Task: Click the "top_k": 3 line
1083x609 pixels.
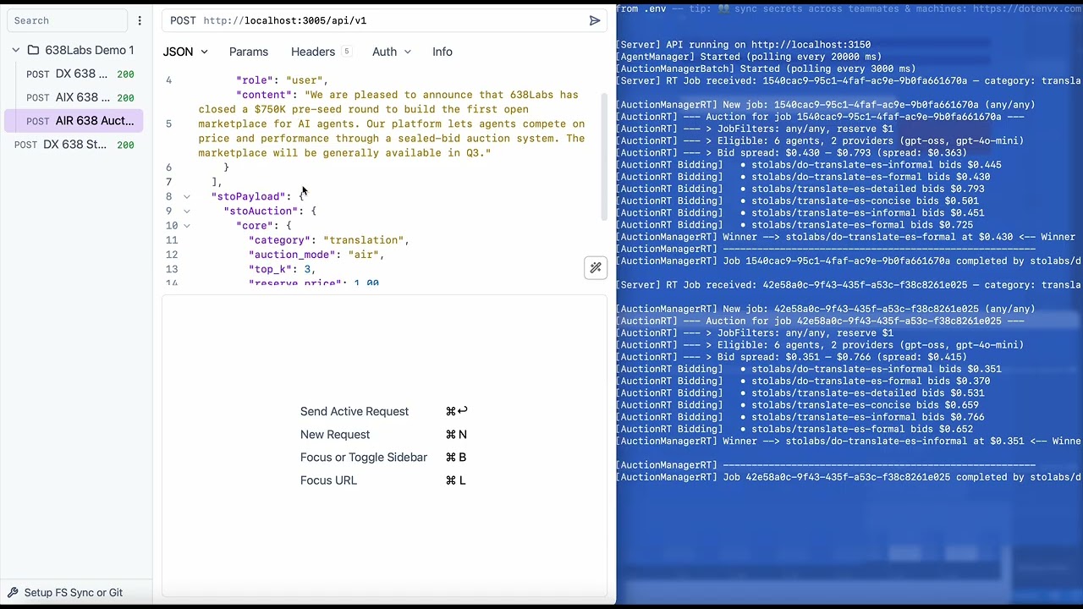Action: tap(282, 269)
